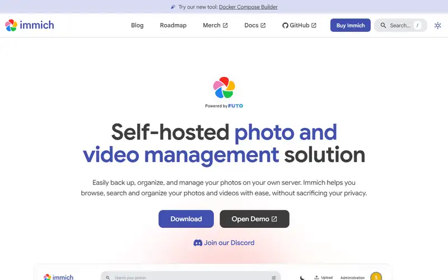
Task: Click the party popper icon in announcement banner
Action: [173, 7]
